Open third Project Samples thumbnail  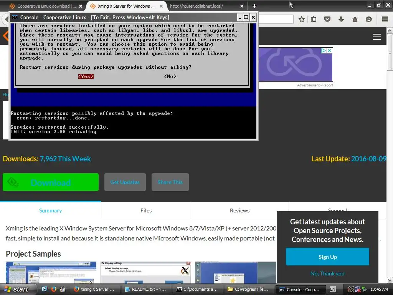(x=236, y=272)
